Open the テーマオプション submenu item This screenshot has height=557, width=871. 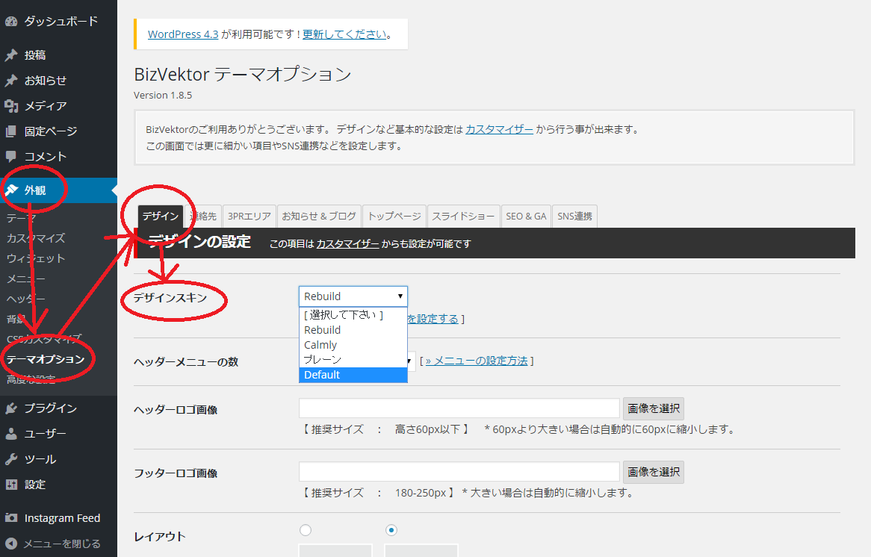[x=46, y=359]
